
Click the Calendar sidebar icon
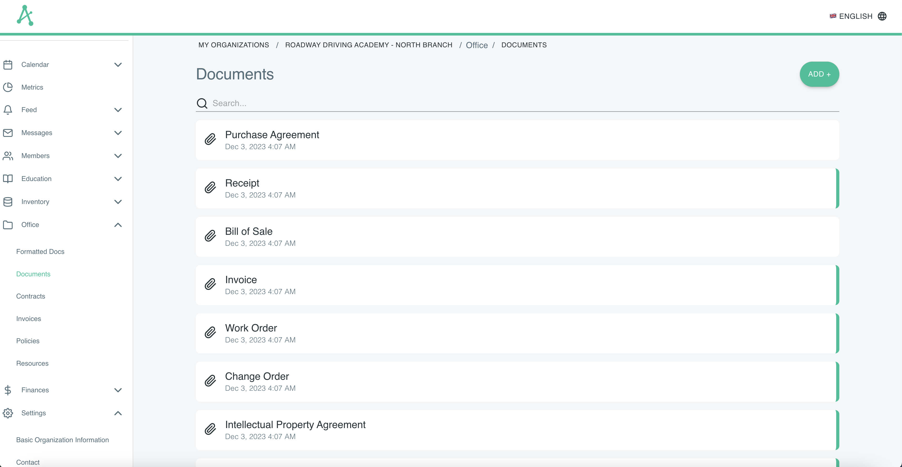click(8, 65)
